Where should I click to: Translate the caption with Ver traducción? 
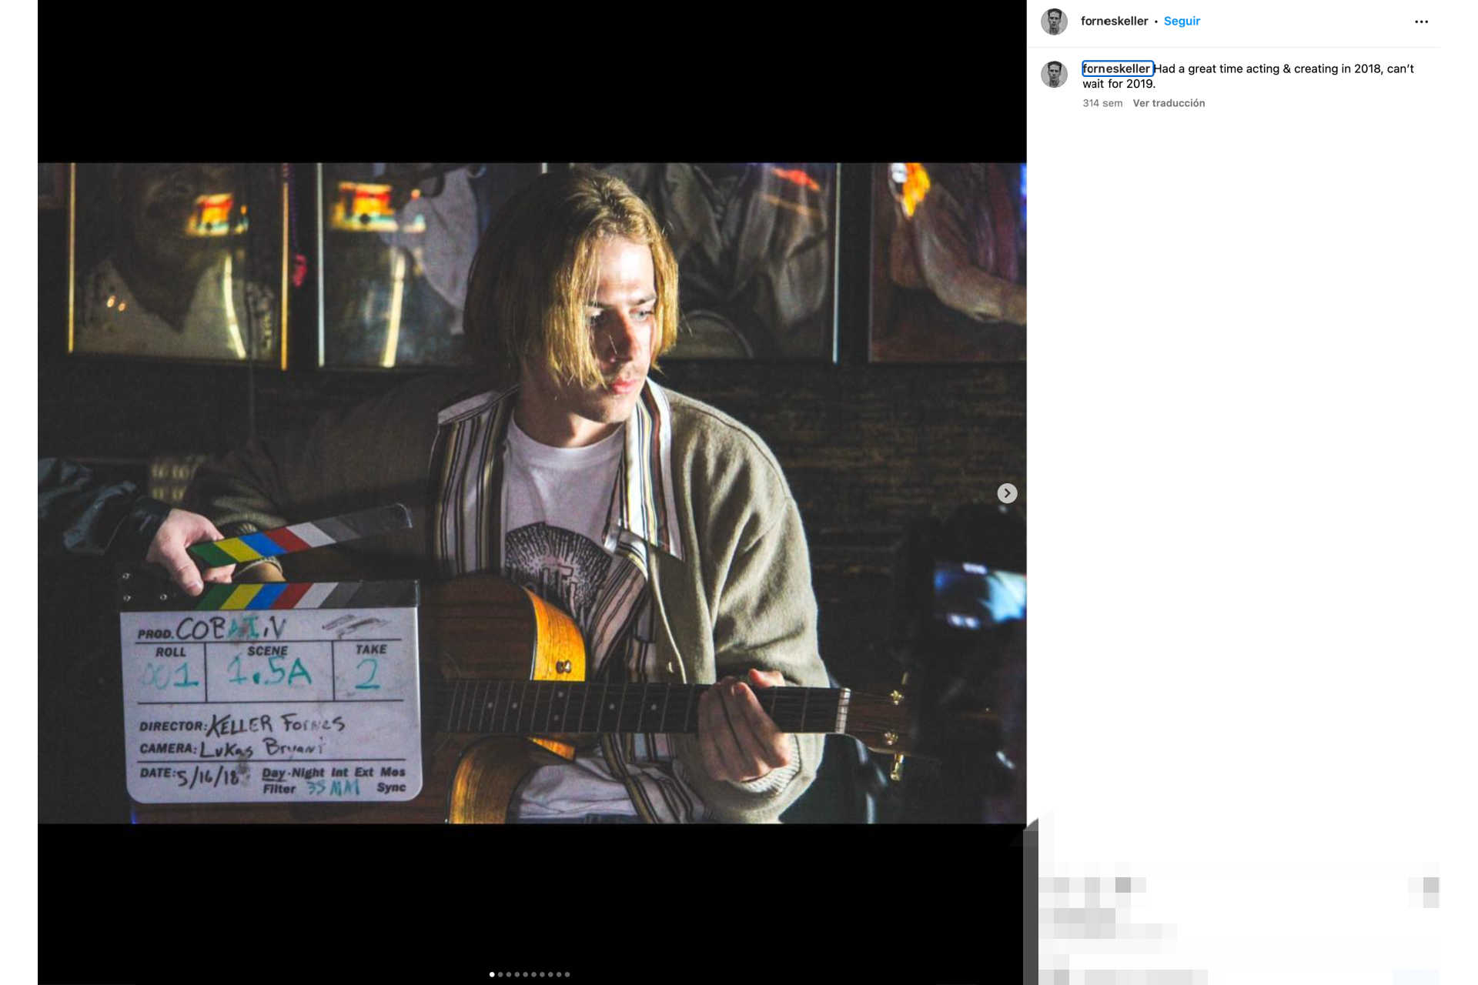1169,103
